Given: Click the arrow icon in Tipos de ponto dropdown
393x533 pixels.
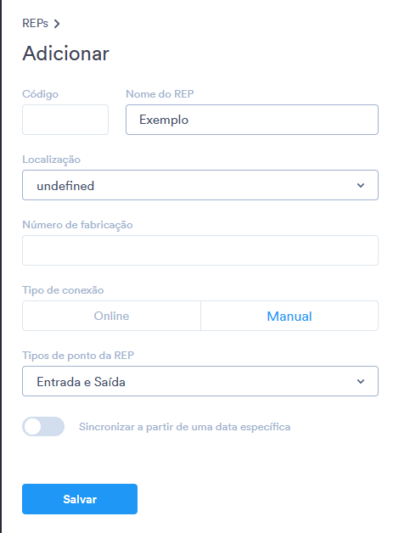Looking at the screenshot, I should [361, 381].
